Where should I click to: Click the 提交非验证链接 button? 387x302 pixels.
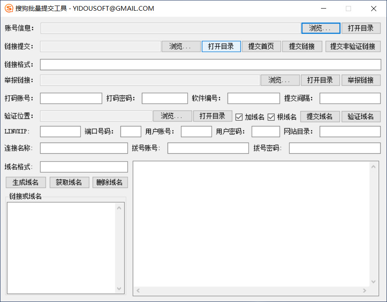tap(353, 46)
